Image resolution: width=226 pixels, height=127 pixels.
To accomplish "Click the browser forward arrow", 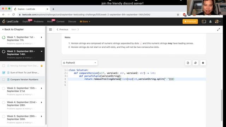I will (x=8, y=14).
